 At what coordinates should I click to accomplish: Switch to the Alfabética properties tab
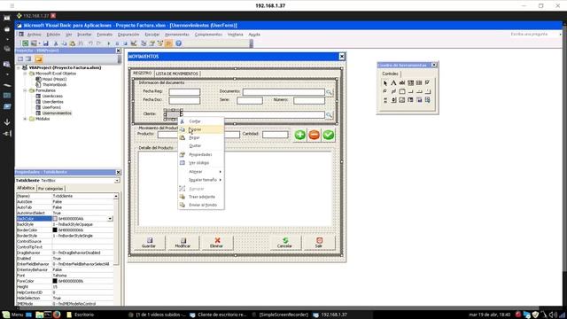(x=26, y=188)
